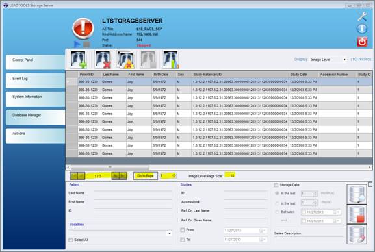Select first table row via row header
The image size is (375, 252).
point(72,82)
